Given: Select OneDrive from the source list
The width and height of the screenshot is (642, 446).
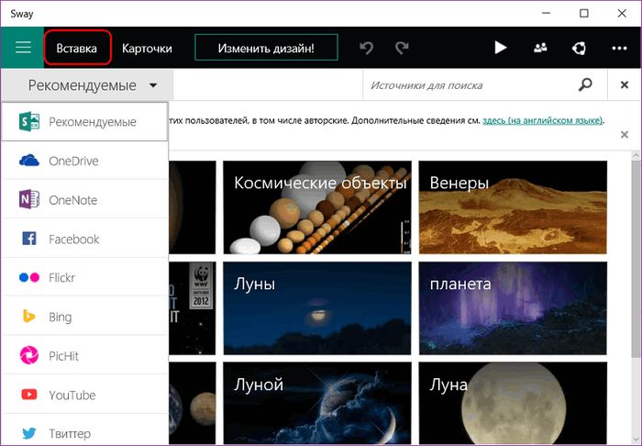Looking at the screenshot, I should pos(73,161).
